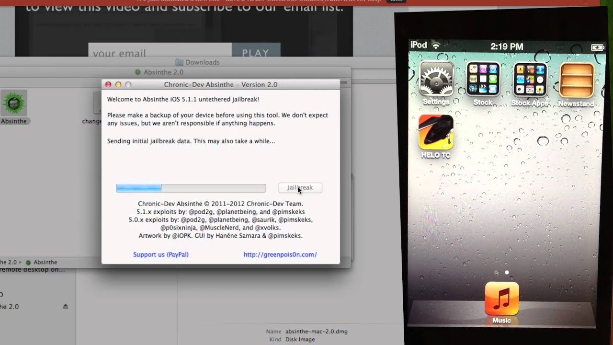Open the Stock Apps folder on iPod
The width and height of the screenshot is (613, 345).
[x=530, y=79]
